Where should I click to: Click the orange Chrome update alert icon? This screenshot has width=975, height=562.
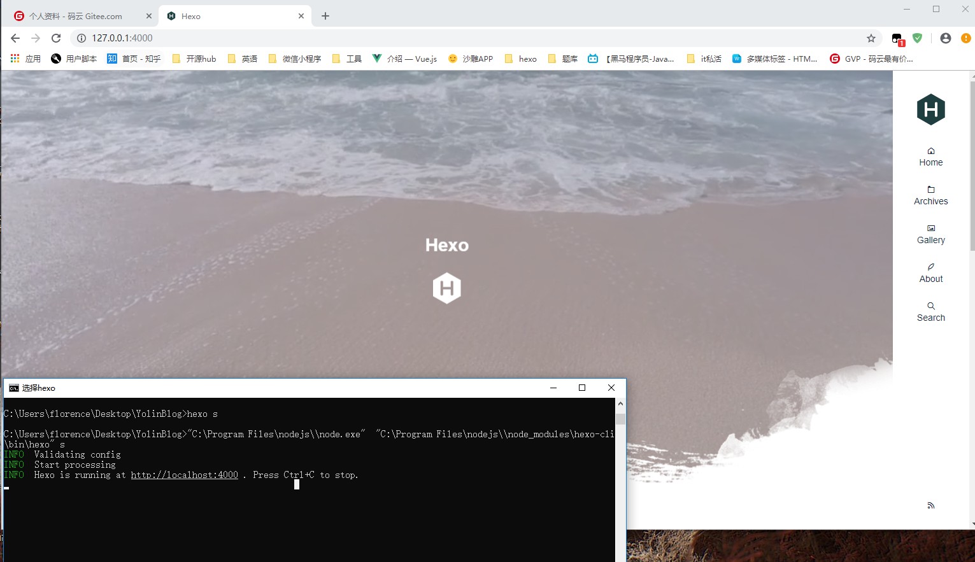point(966,38)
